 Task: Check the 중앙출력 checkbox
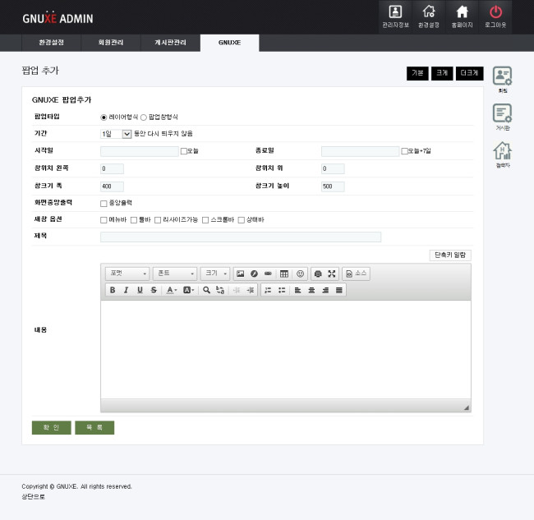[x=104, y=203]
